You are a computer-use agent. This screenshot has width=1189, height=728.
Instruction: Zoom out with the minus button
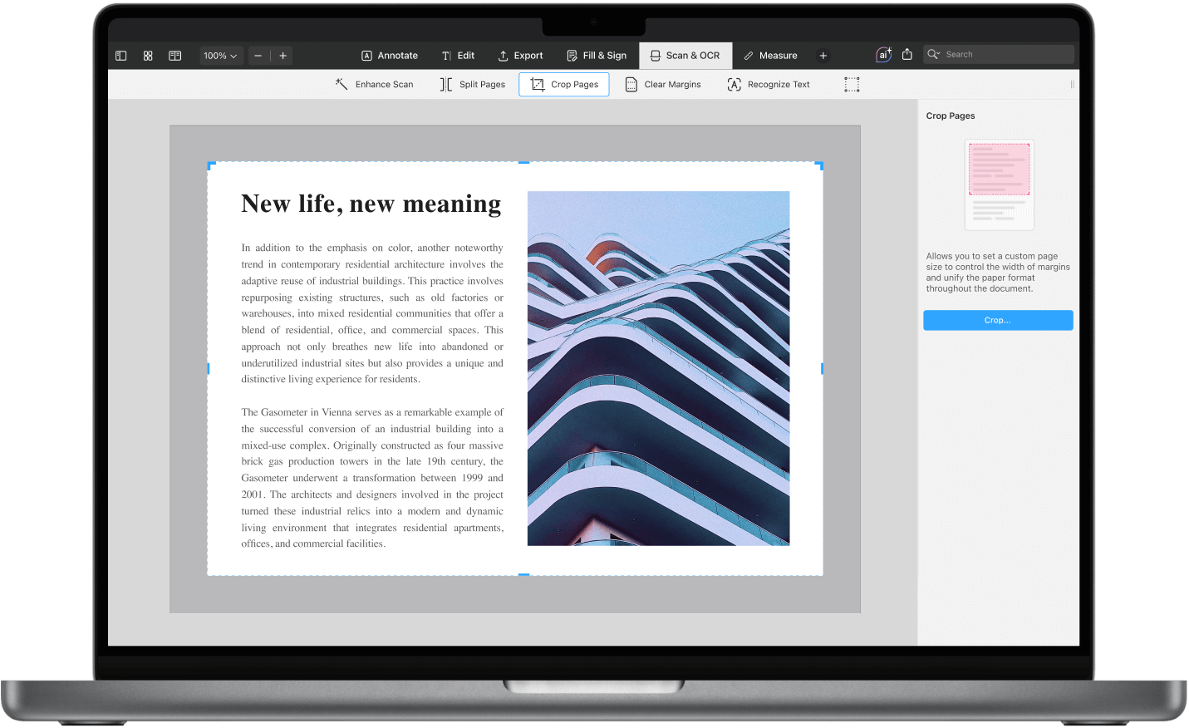[258, 56]
